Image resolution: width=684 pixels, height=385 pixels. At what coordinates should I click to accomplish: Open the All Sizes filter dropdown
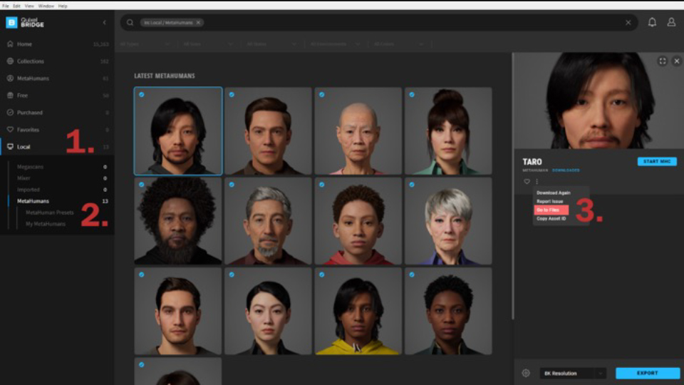(208, 44)
